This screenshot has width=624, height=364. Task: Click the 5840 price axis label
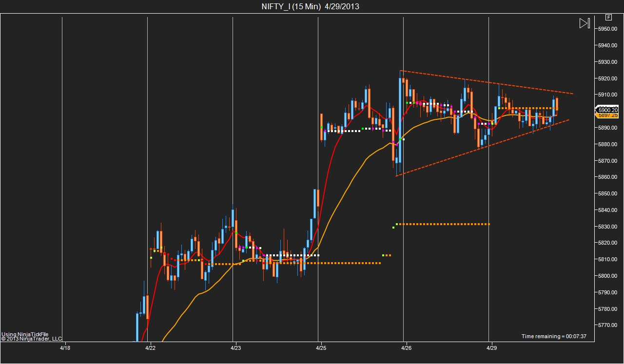(608, 211)
